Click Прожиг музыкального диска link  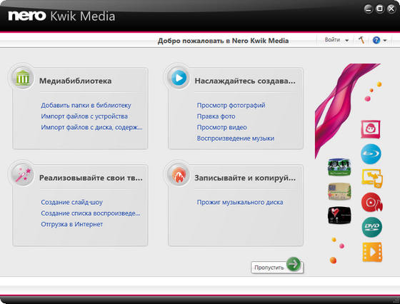(x=240, y=202)
